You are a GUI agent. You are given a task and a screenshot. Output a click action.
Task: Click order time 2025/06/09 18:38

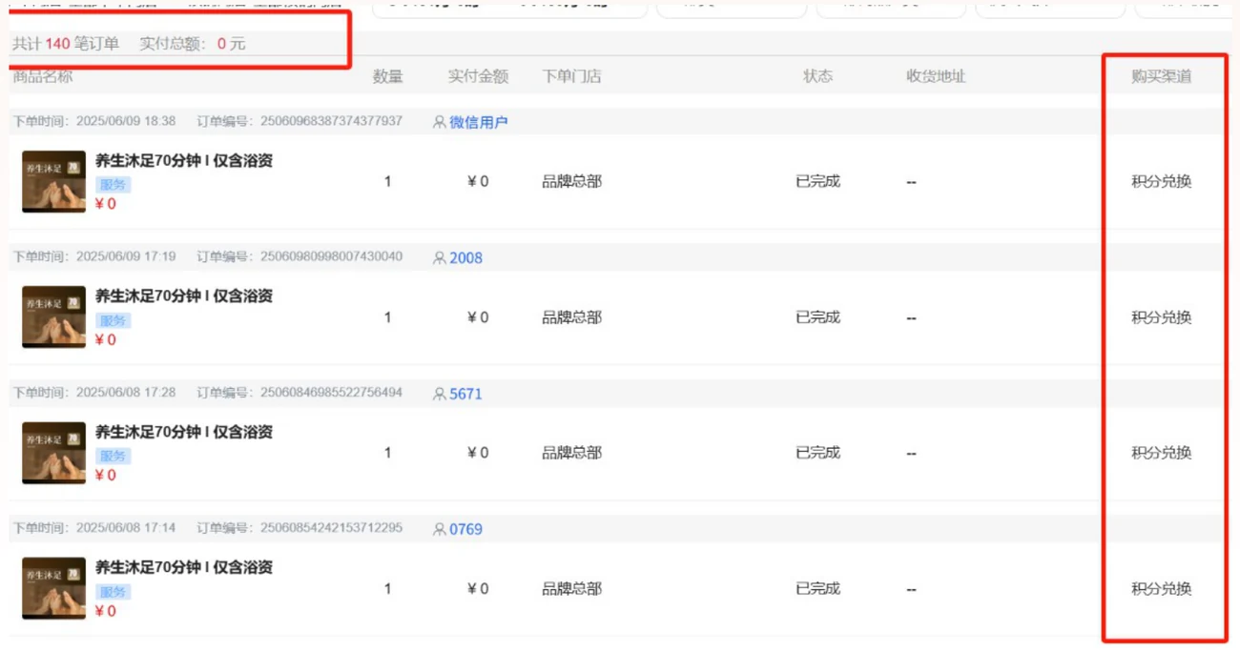[126, 121]
